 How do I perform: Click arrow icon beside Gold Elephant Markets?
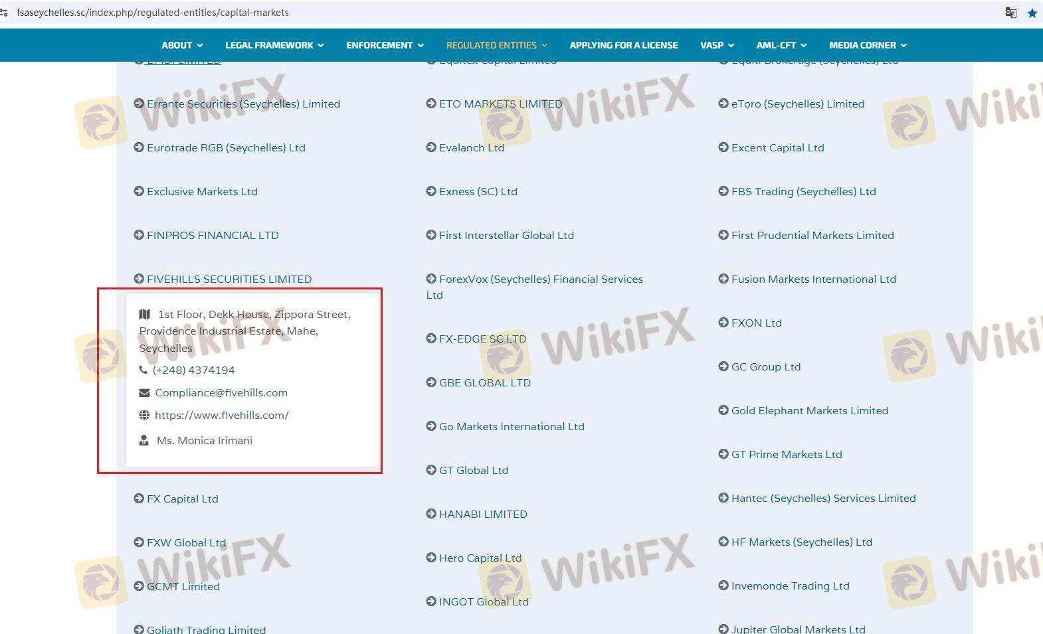click(723, 410)
